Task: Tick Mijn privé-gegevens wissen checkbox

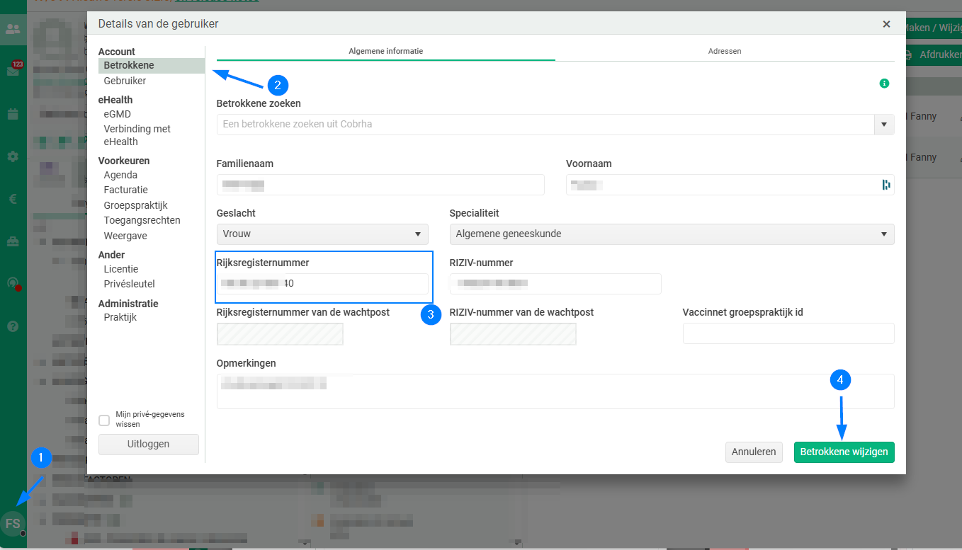Action: (104, 420)
